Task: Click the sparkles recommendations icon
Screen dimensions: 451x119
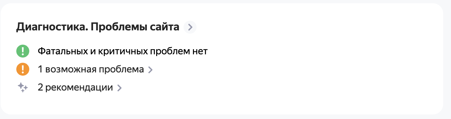Action: click(23, 88)
